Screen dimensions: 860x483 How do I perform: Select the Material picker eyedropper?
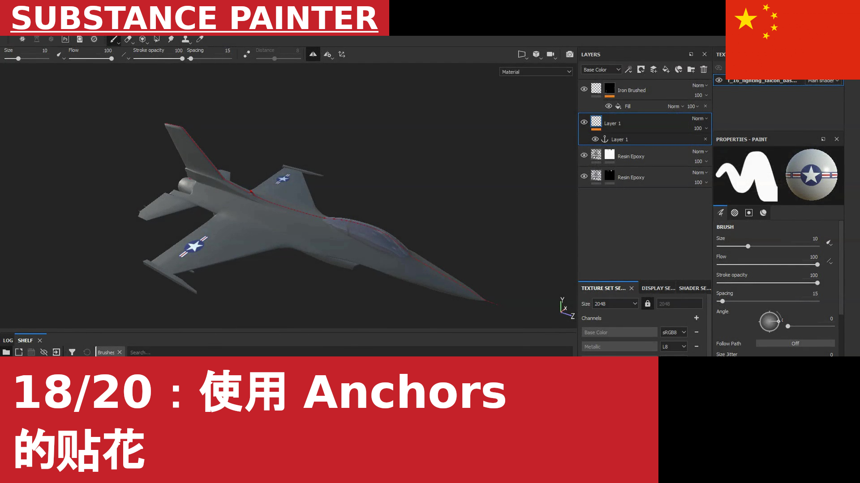coord(200,39)
